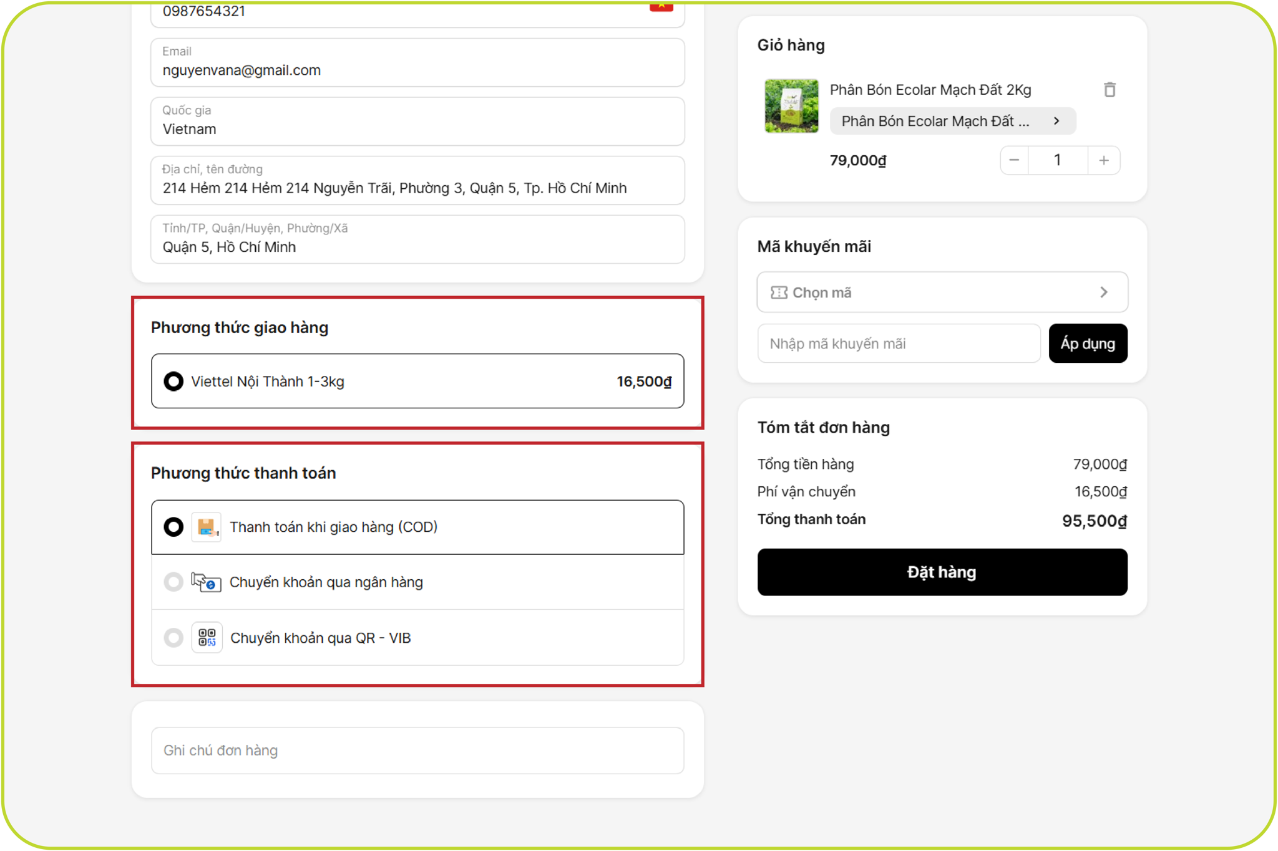Open Tỉnh/TP, Quận/Huyện, Phường/Xã selector
Screen dimensions: 1278x851
tap(417, 239)
